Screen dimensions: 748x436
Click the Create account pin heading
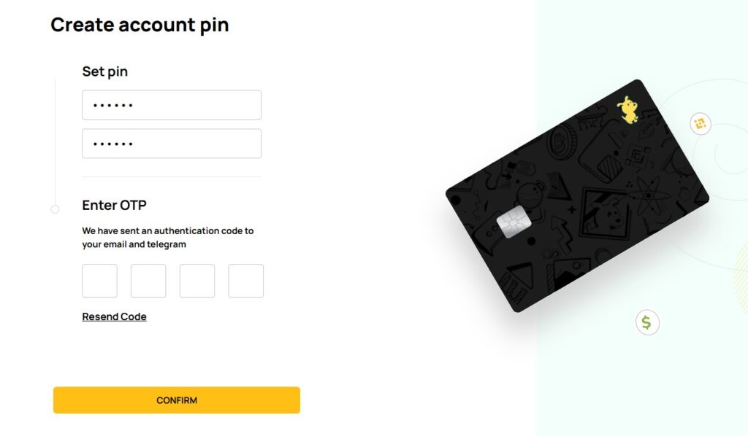[140, 25]
